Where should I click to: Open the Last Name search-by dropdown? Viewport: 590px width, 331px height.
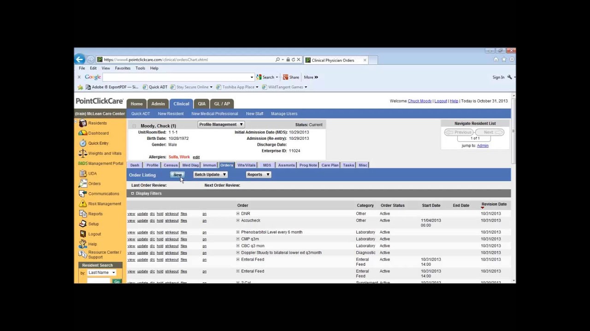(101, 273)
